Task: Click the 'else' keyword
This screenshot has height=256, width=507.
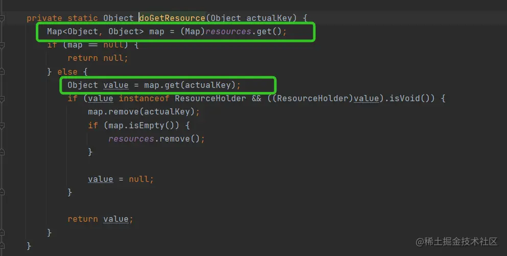Action: point(67,72)
